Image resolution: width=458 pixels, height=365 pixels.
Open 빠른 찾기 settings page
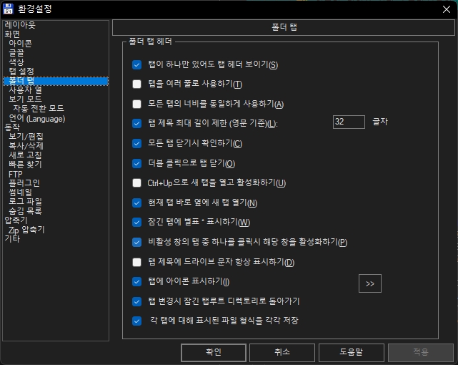(25, 165)
